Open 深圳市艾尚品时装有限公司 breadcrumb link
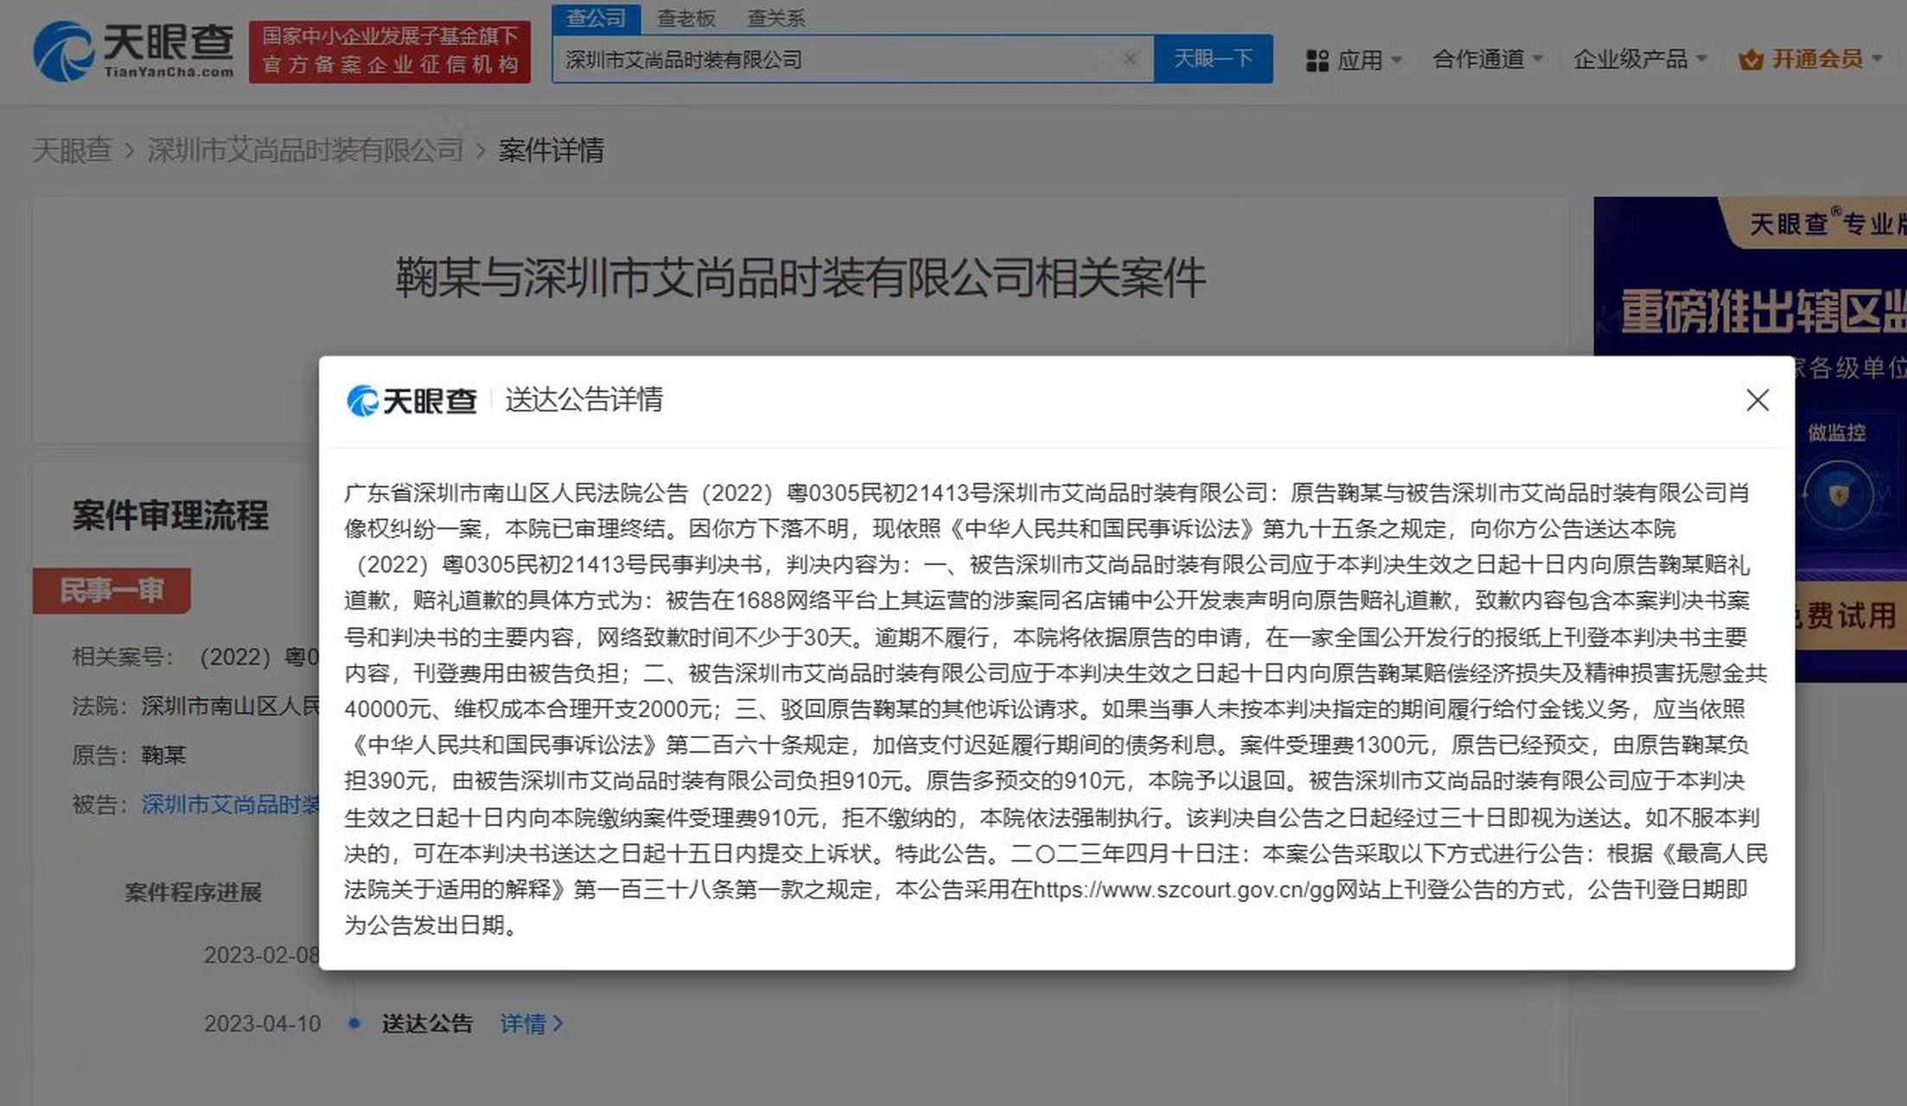This screenshot has height=1106, width=1907. 305,150
